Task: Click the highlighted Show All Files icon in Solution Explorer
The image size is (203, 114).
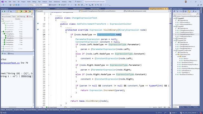Action: (x=189, y=11)
